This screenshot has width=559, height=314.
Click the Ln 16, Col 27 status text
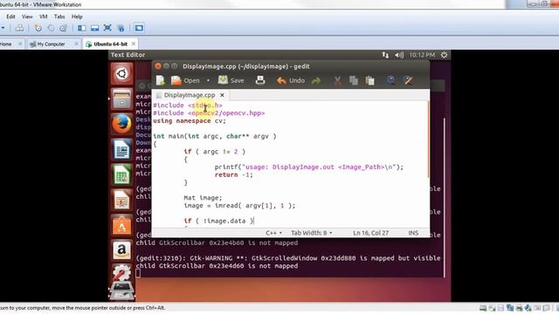370,233
